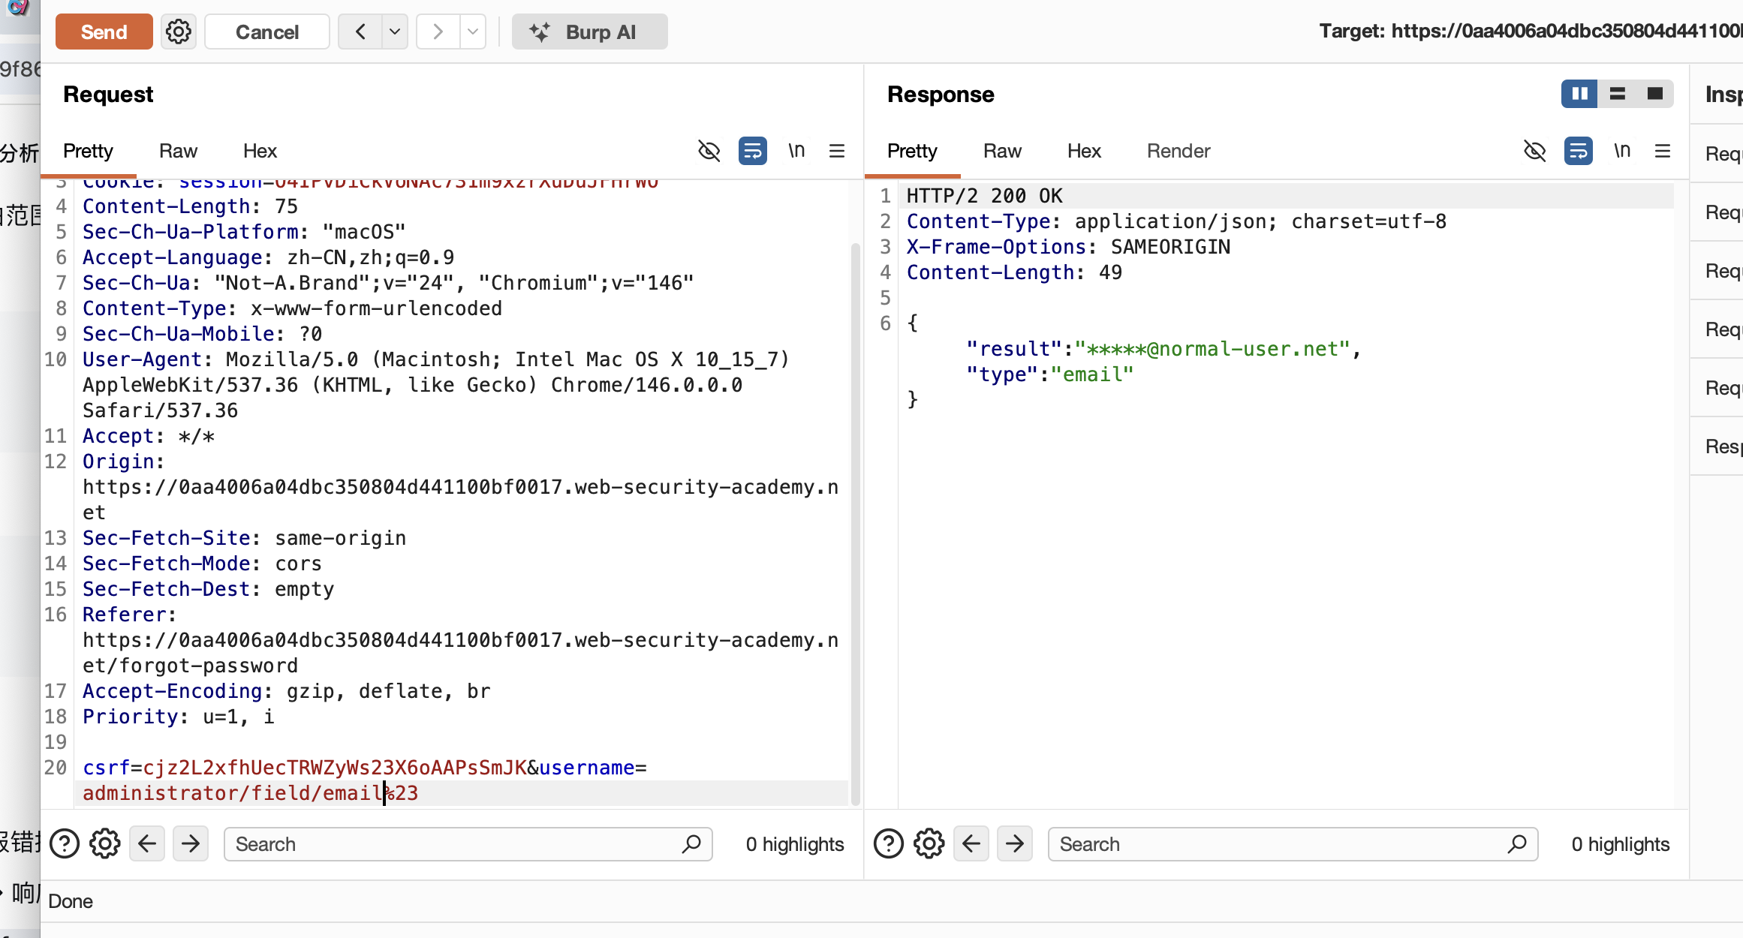The image size is (1743, 938).
Task: Open the Response panel hamburger menu
Action: pyautogui.click(x=1663, y=151)
